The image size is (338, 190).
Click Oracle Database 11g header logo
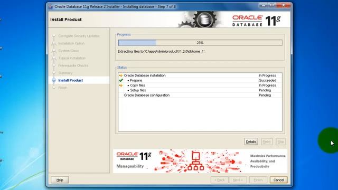pos(256,21)
